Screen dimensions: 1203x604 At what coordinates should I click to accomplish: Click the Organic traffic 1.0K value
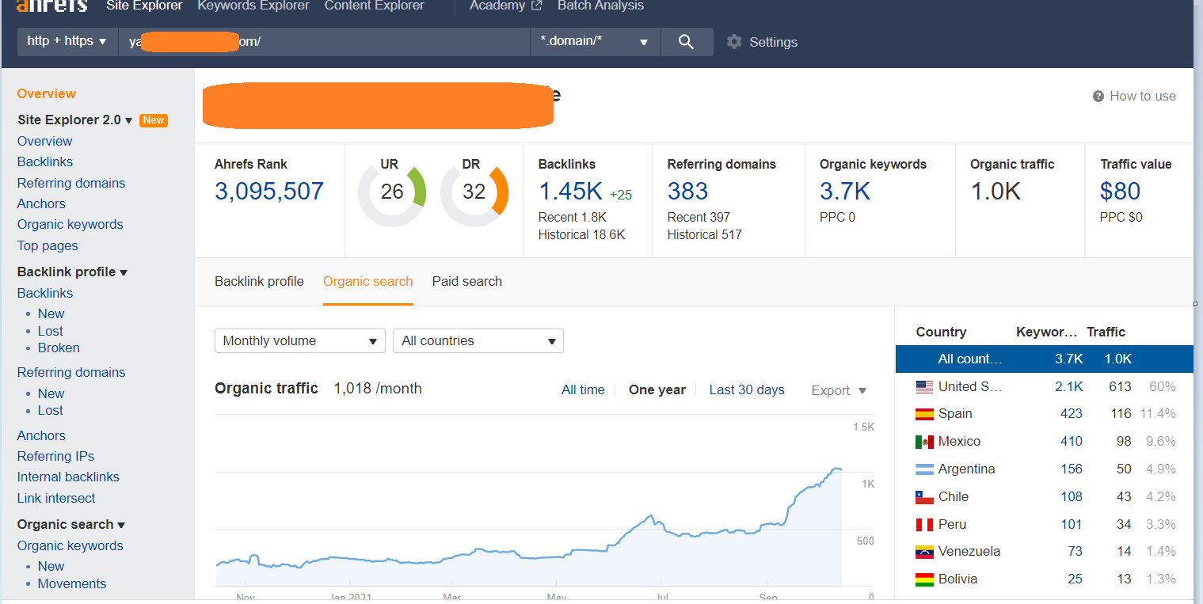coord(996,192)
